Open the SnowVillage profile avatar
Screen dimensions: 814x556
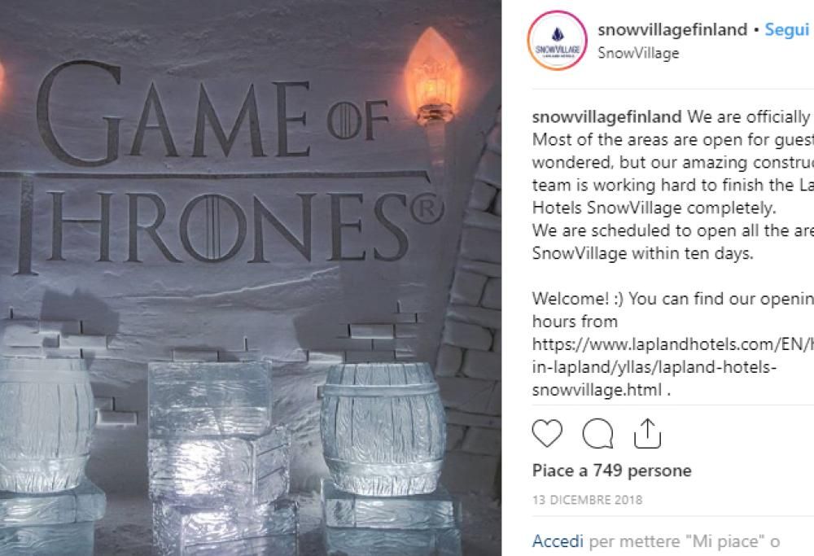click(558, 41)
